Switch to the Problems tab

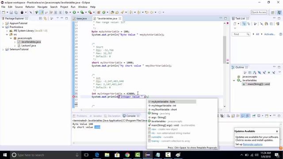pyautogui.click(x=80, y=116)
